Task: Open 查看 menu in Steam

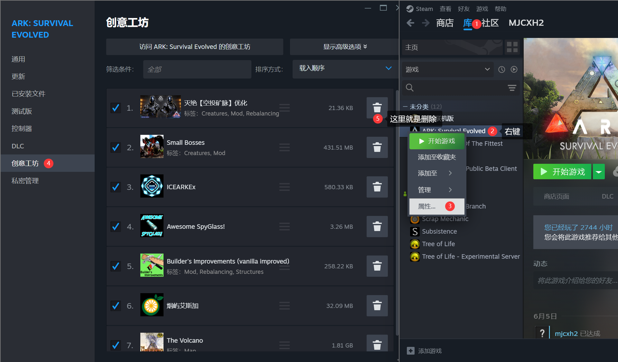Action: [x=445, y=9]
